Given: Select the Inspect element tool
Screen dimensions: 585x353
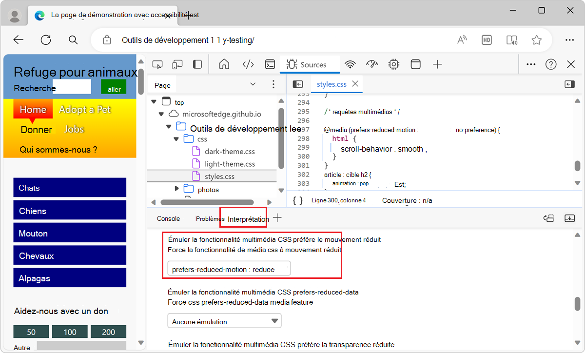Looking at the screenshot, I should tap(157, 64).
